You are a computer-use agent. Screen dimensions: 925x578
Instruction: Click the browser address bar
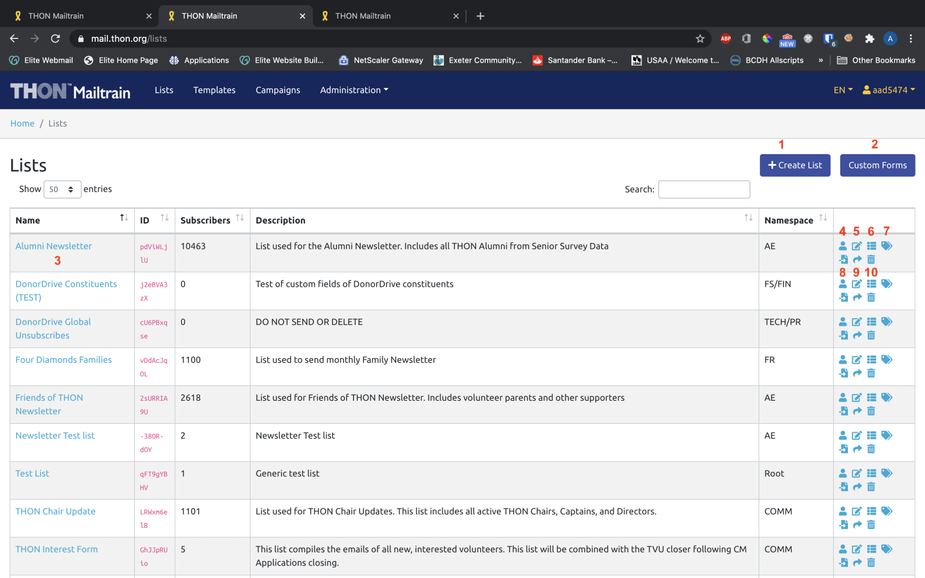tap(385, 39)
